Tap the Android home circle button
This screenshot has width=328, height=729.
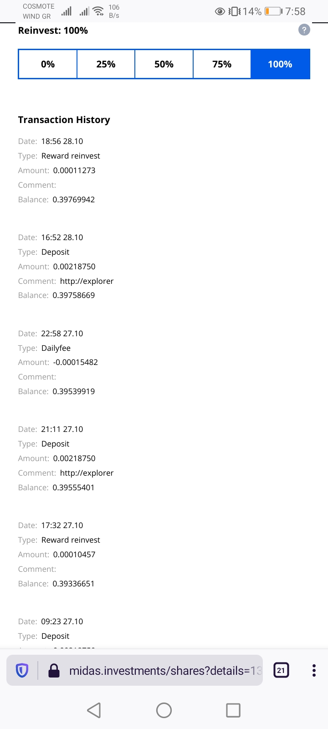(x=164, y=710)
